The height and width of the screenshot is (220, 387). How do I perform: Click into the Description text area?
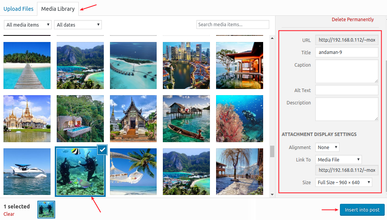coord(347,109)
